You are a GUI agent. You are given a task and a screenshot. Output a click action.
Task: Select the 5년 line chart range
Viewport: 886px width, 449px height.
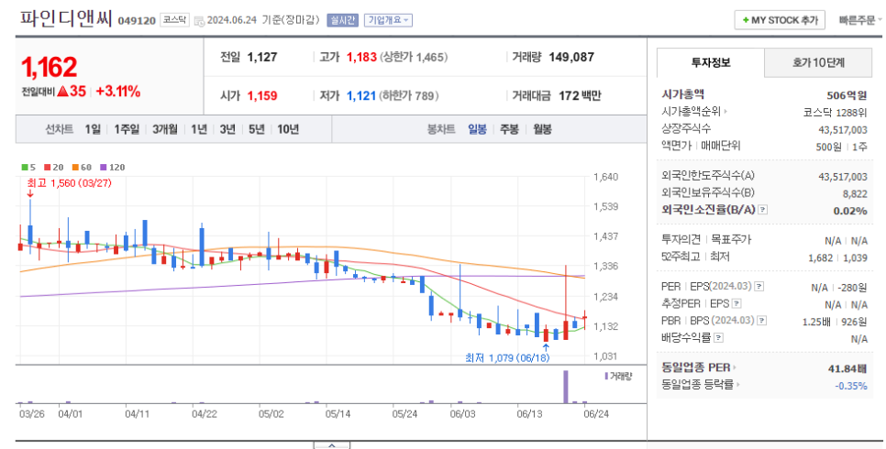pos(257,129)
